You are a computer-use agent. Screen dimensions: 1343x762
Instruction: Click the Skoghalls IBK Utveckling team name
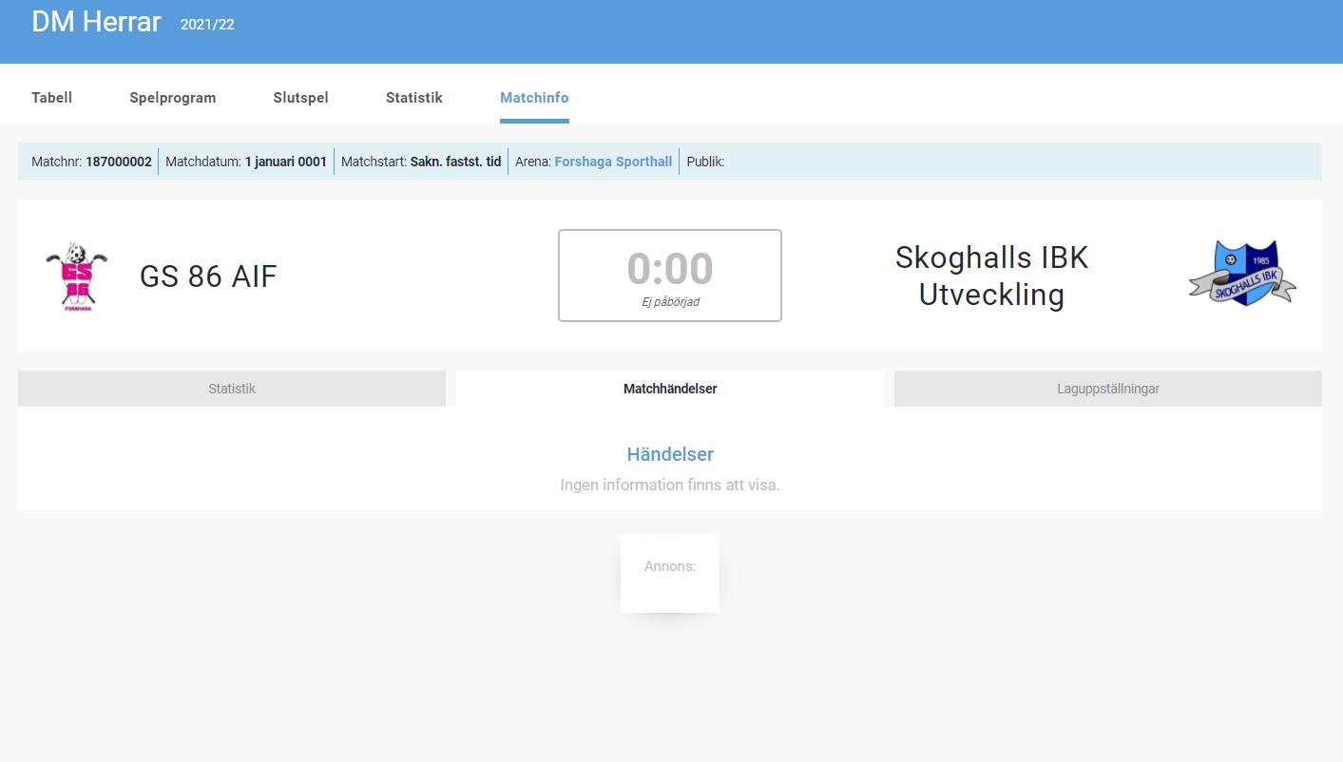[x=991, y=276]
